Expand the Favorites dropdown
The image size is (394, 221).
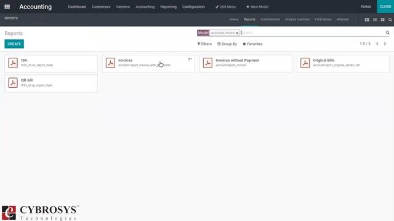[252, 44]
